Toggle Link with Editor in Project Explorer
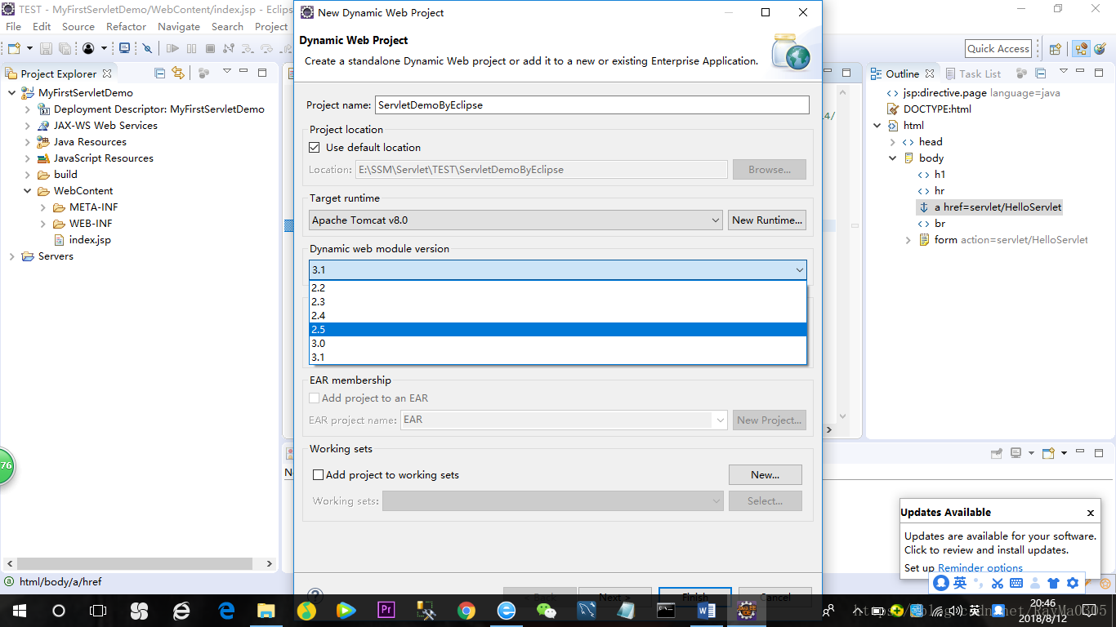The height and width of the screenshot is (627, 1116). pyautogui.click(x=178, y=73)
